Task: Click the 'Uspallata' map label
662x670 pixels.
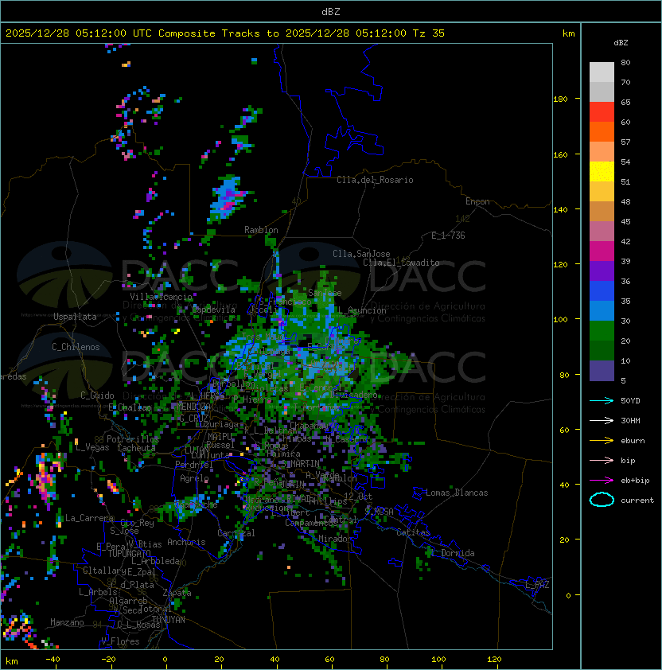Action: 75,317
